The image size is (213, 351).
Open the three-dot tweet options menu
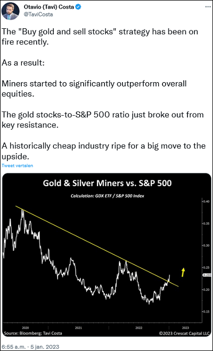(208, 7)
